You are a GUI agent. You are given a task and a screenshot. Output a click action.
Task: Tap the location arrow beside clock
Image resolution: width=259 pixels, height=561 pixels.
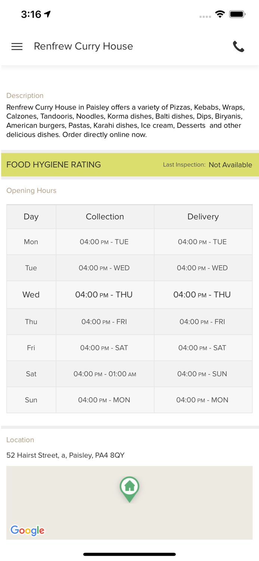47,14
